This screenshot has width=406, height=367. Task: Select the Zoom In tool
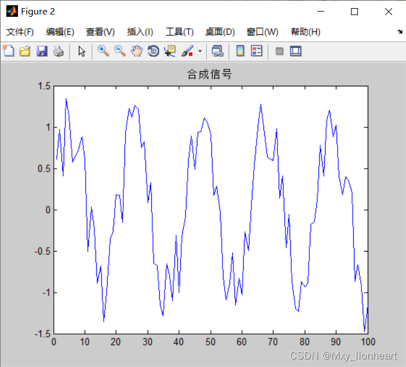point(103,51)
